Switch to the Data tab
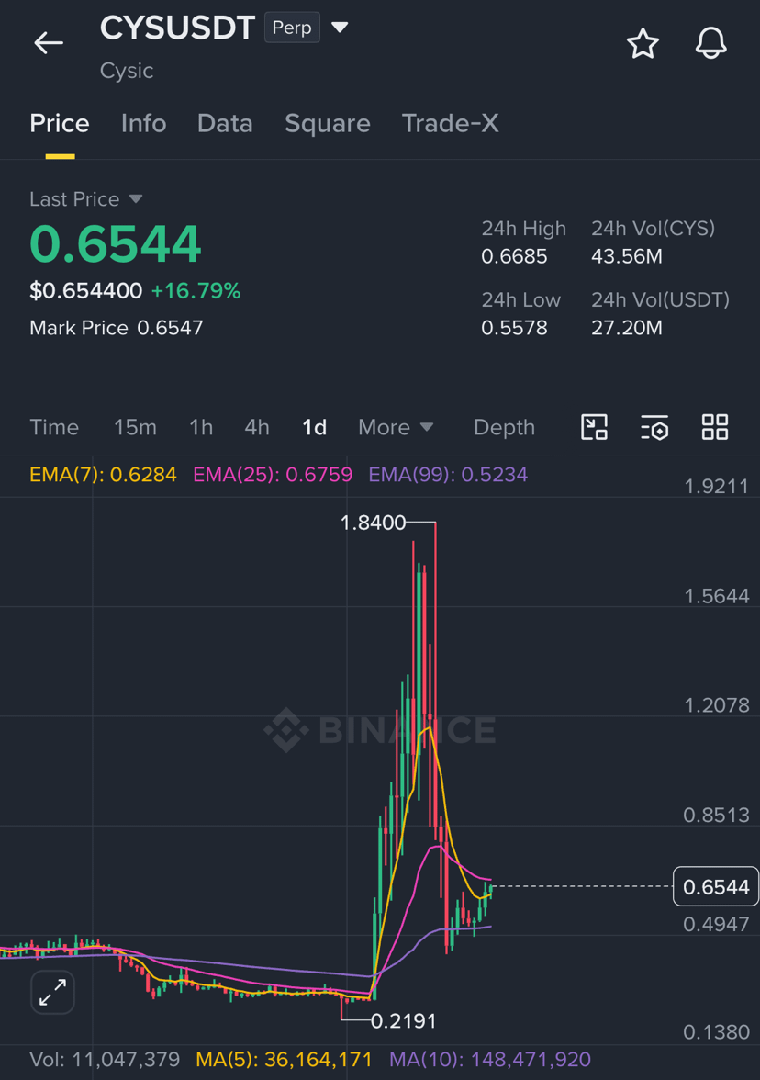This screenshot has width=760, height=1080. (x=224, y=123)
